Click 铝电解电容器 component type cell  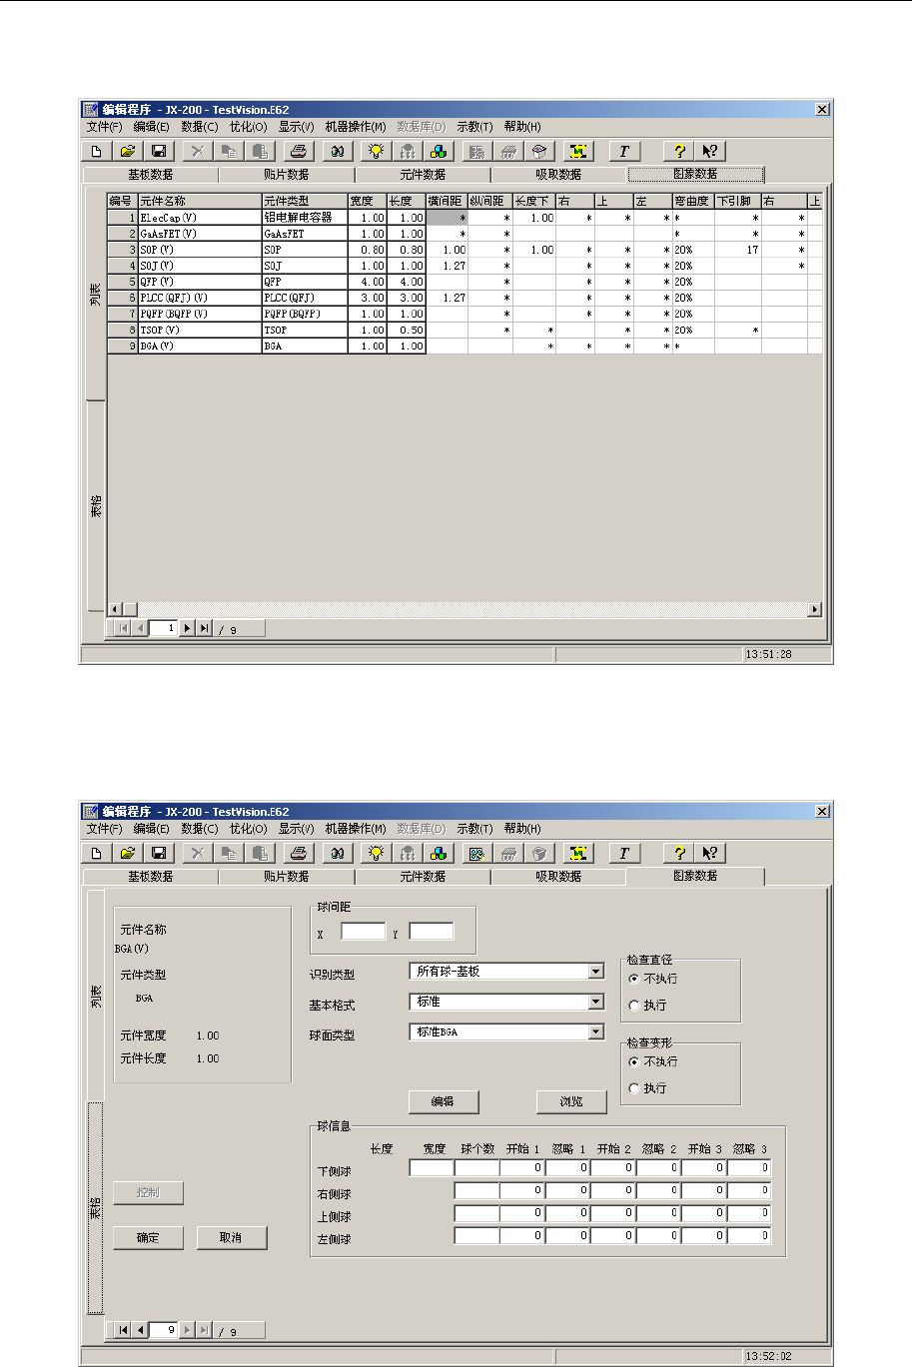[305, 218]
